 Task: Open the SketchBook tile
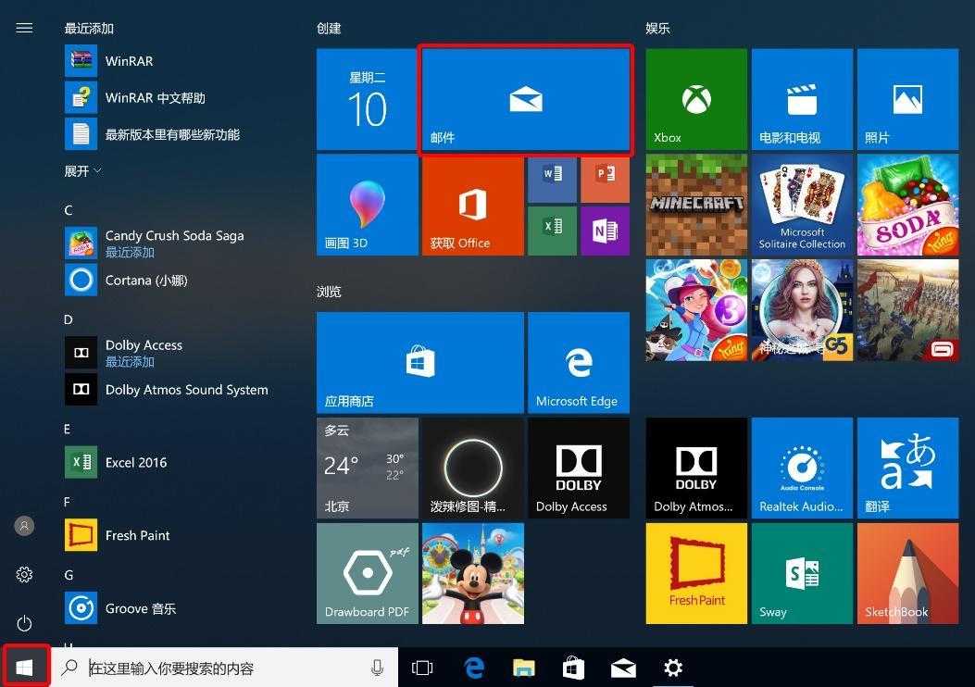[907, 573]
